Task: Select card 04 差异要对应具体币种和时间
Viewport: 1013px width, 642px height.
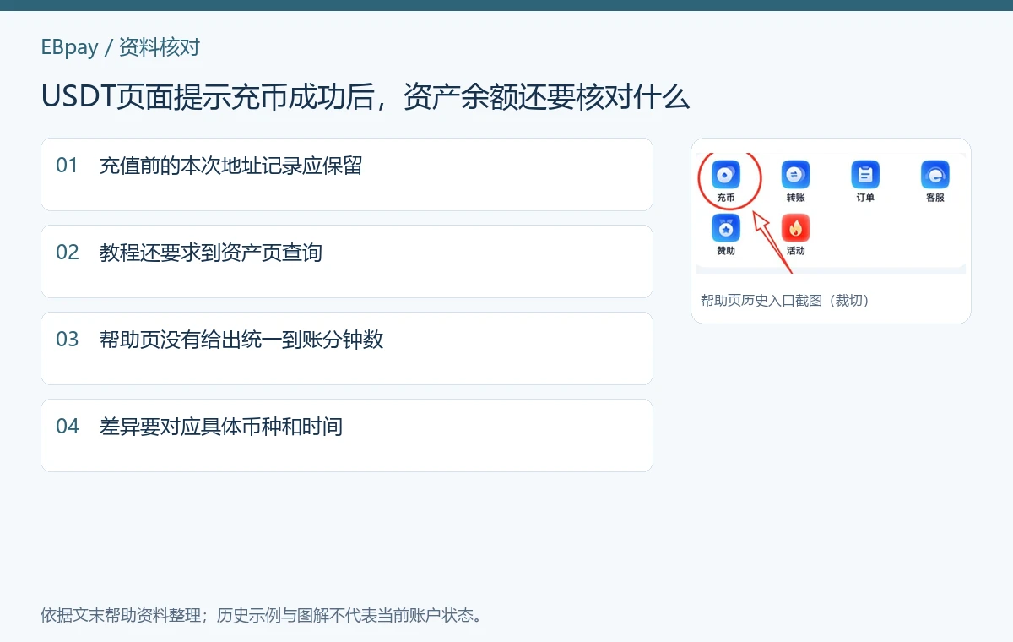Action: point(347,435)
